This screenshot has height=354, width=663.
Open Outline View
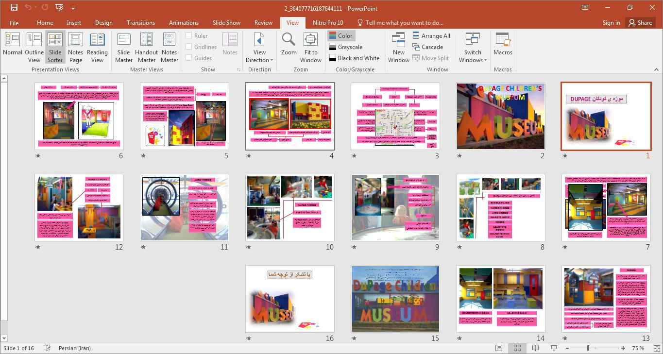tap(34, 47)
